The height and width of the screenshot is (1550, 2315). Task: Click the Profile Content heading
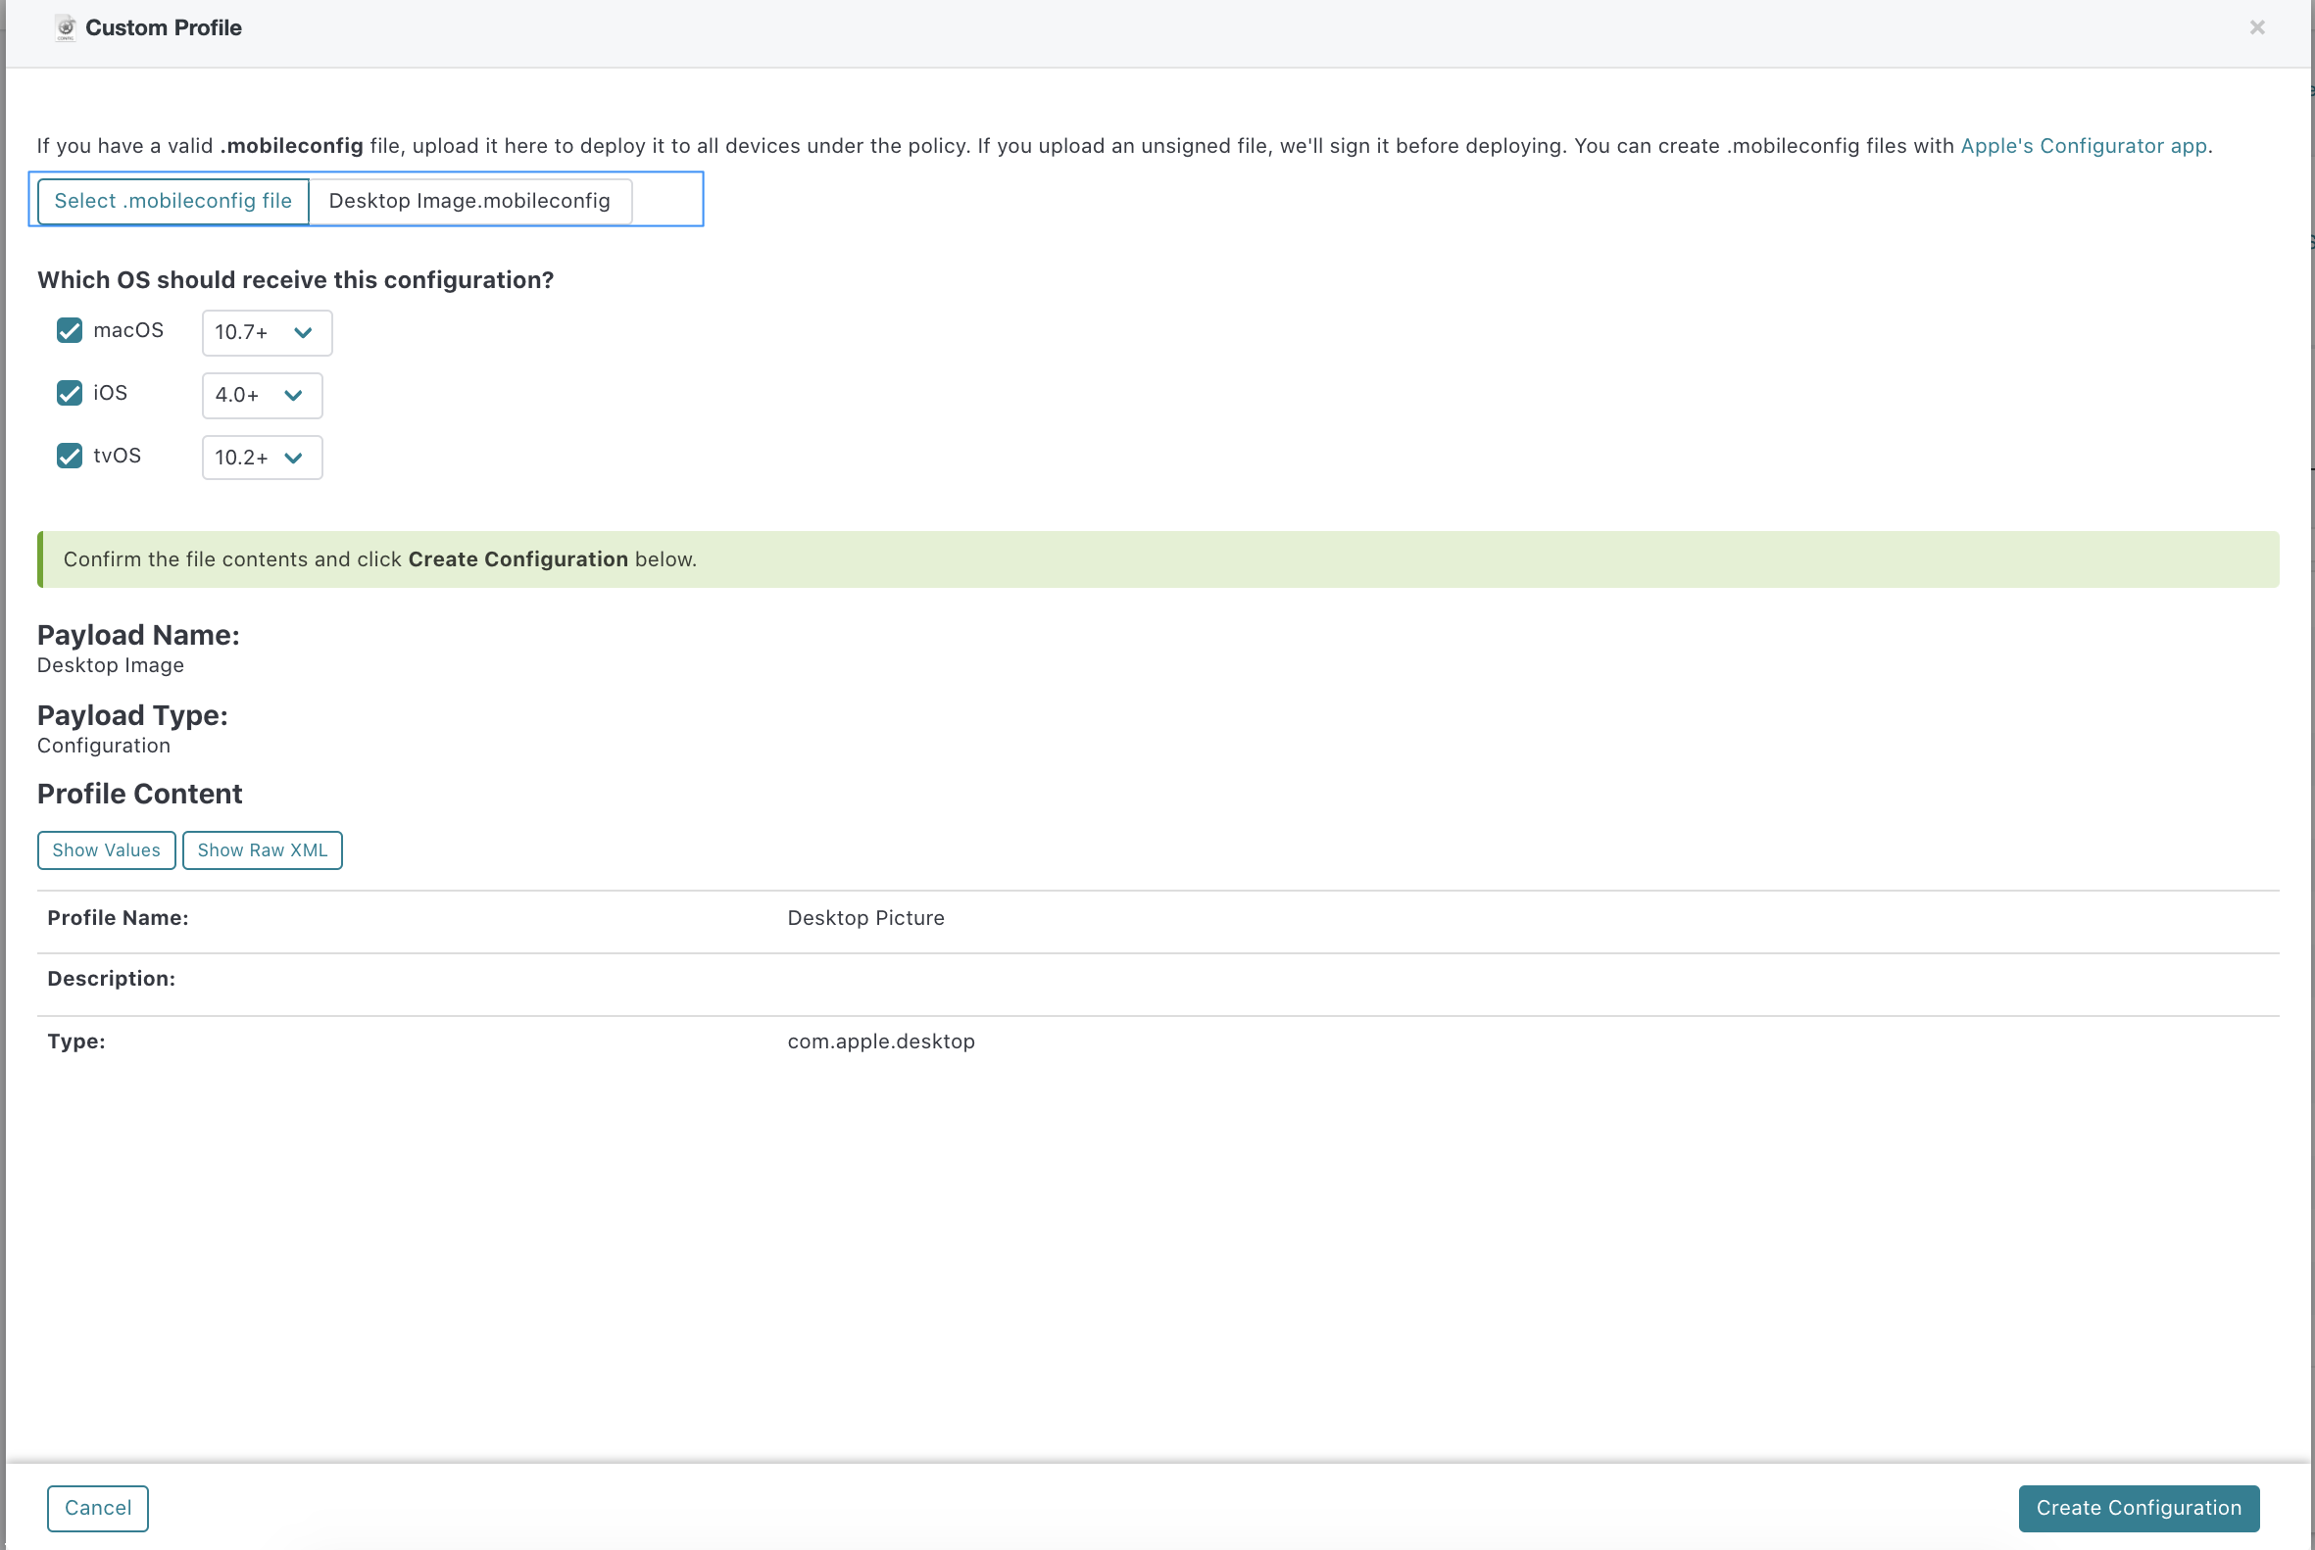(x=139, y=794)
